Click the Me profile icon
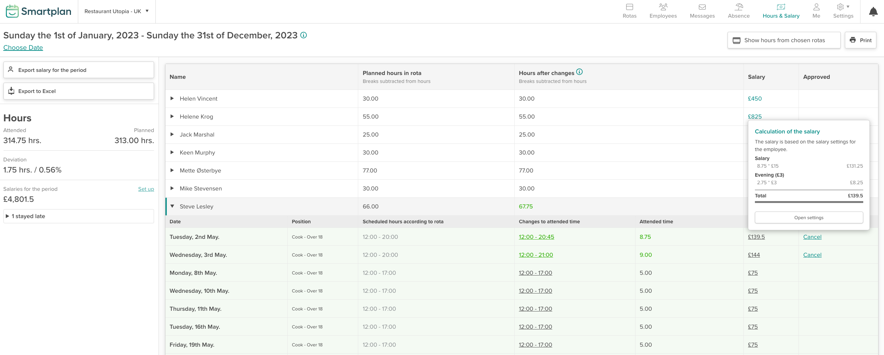 tap(816, 7)
